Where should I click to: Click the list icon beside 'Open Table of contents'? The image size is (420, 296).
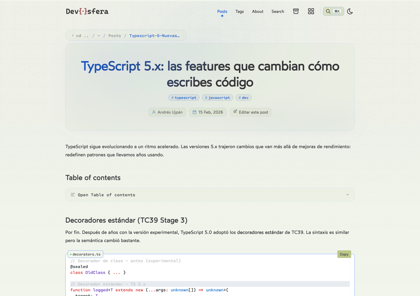coord(73,195)
